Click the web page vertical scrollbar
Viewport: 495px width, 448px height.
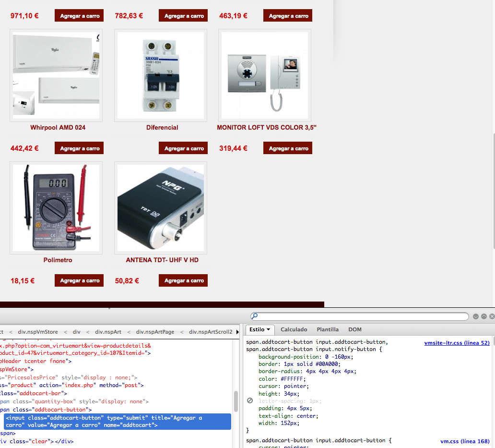pos(493,191)
